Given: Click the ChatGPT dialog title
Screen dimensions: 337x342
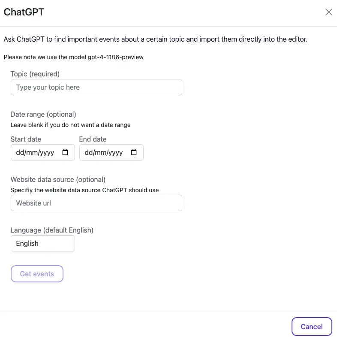Looking at the screenshot, I should [24, 12].
